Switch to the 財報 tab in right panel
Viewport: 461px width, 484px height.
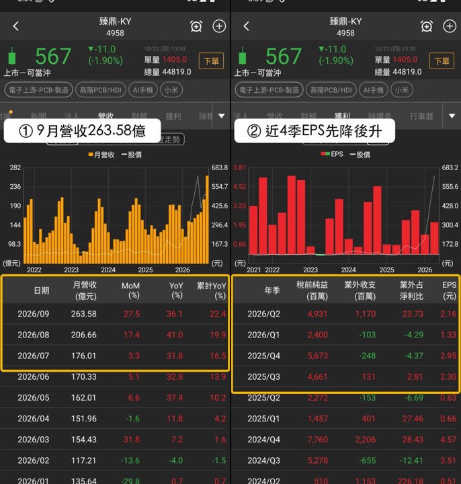(x=308, y=116)
